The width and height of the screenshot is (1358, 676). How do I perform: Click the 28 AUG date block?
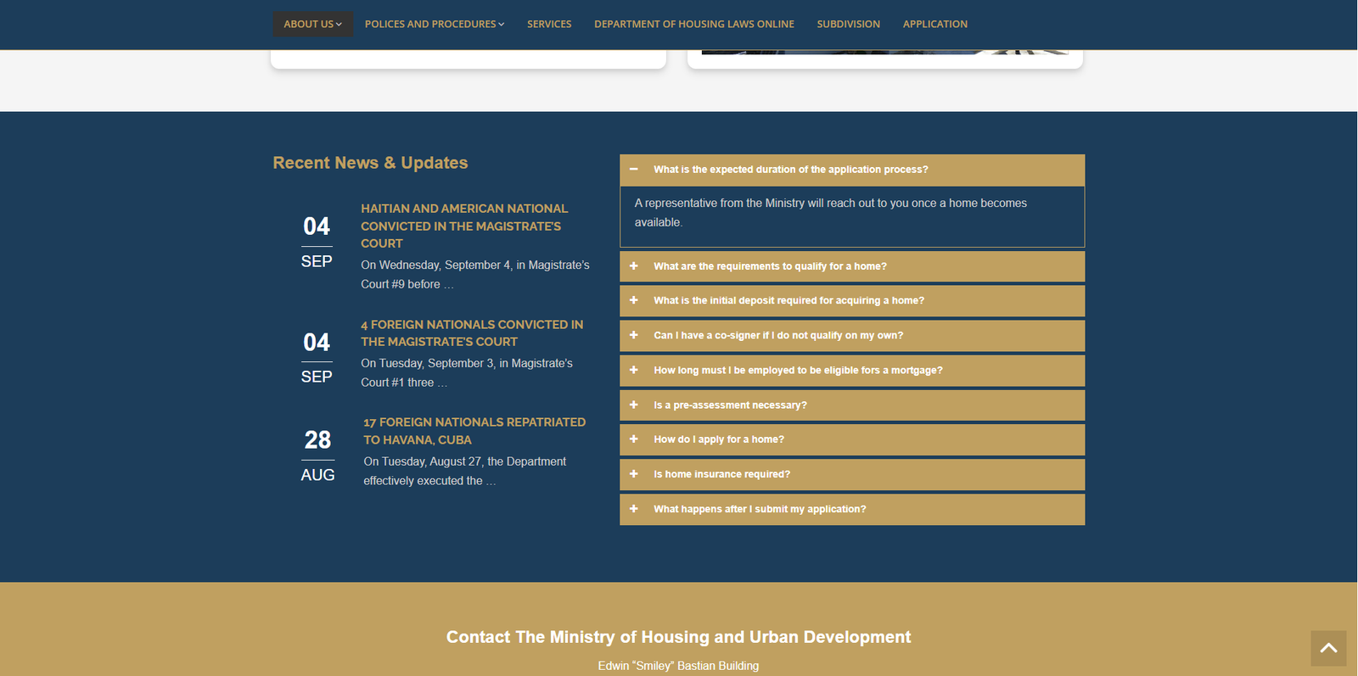[317, 455]
